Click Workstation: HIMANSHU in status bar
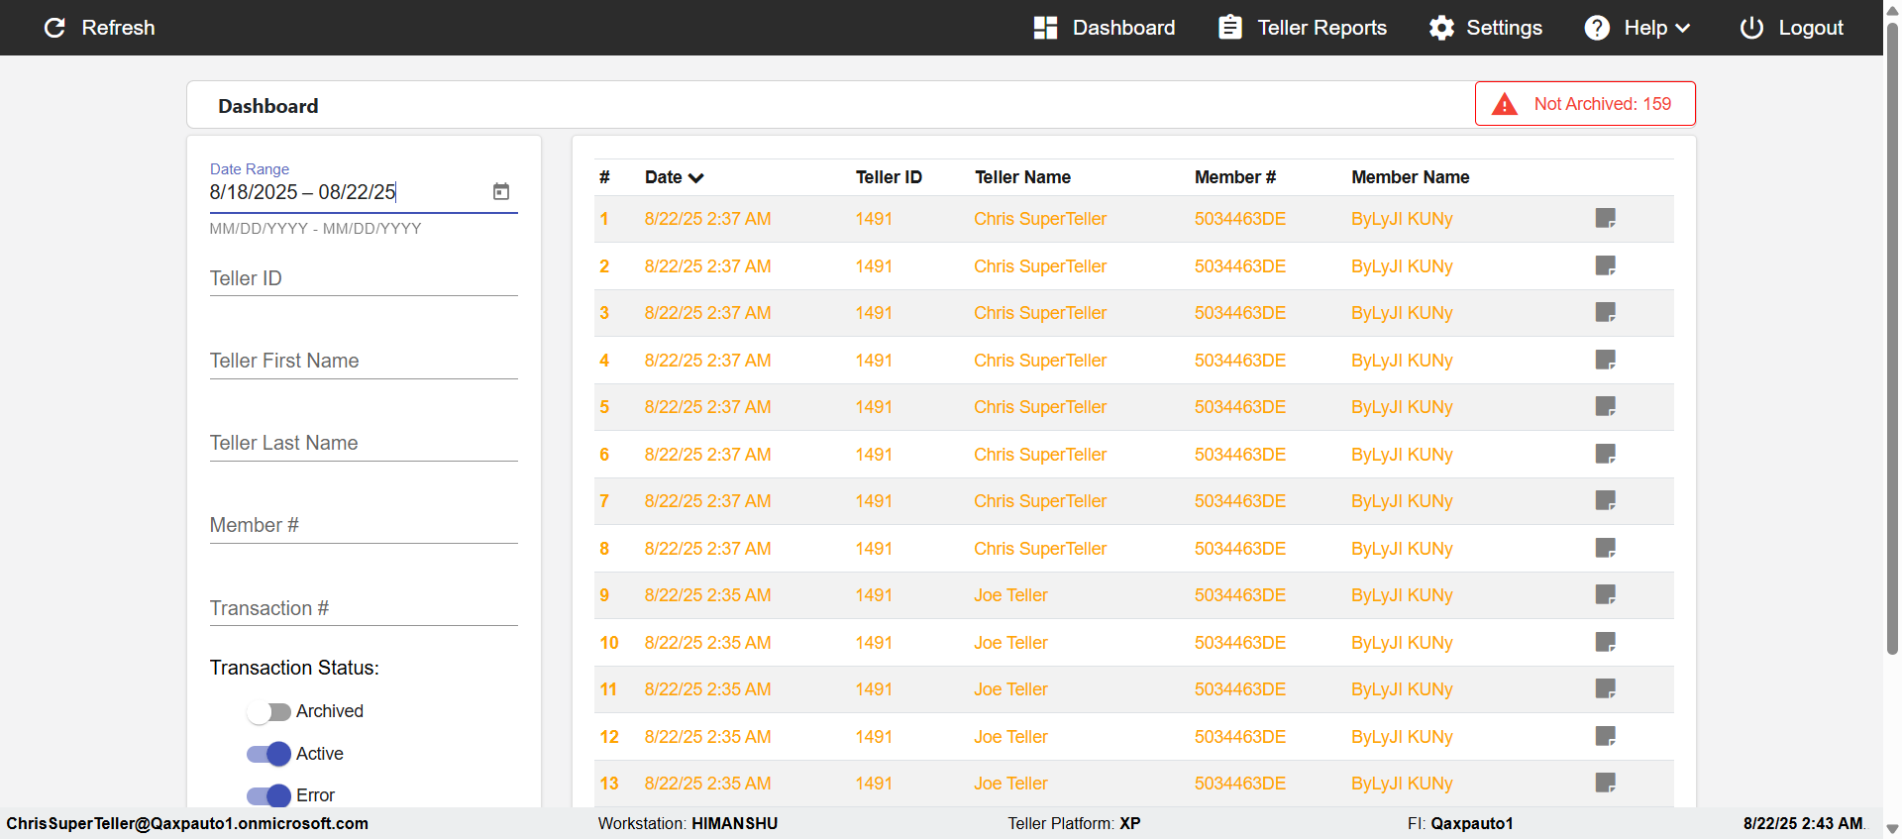 pyautogui.click(x=687, y=823)
